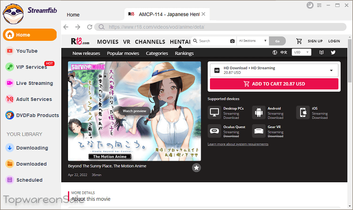
Task: Open Live Streaming section
Action: point(29,83)
